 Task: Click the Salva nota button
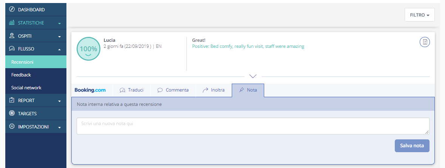412,146
